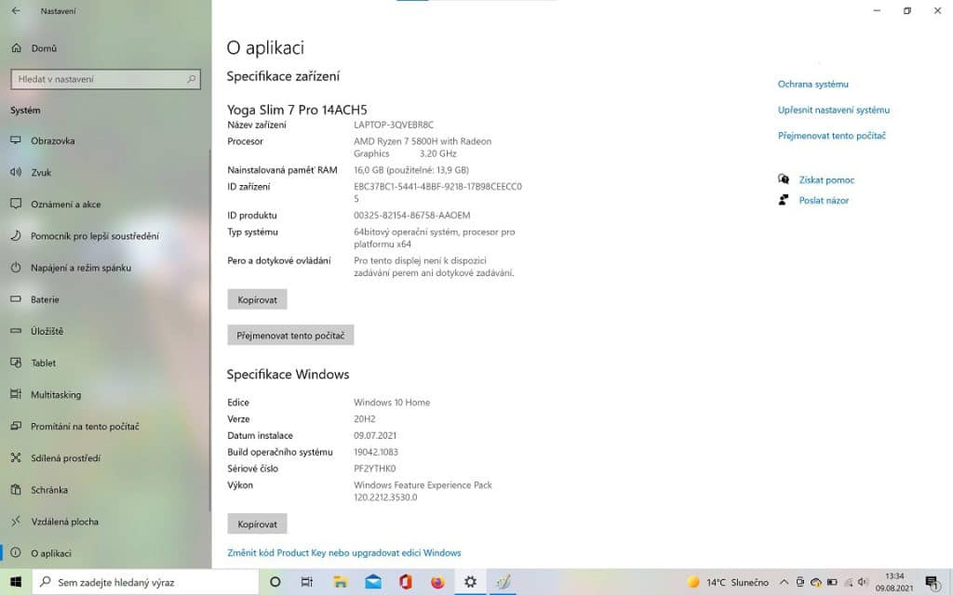Open the paint app icon on the taskbar

pyautogui.click(x=503, y=582)
